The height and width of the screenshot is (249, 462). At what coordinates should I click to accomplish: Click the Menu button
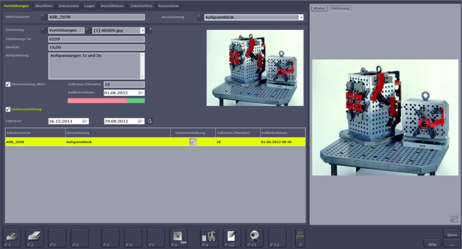(x=452, y=234)
